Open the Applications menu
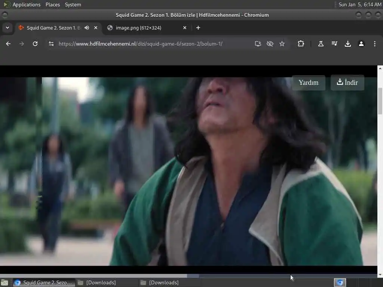 (x=27, y=4)
